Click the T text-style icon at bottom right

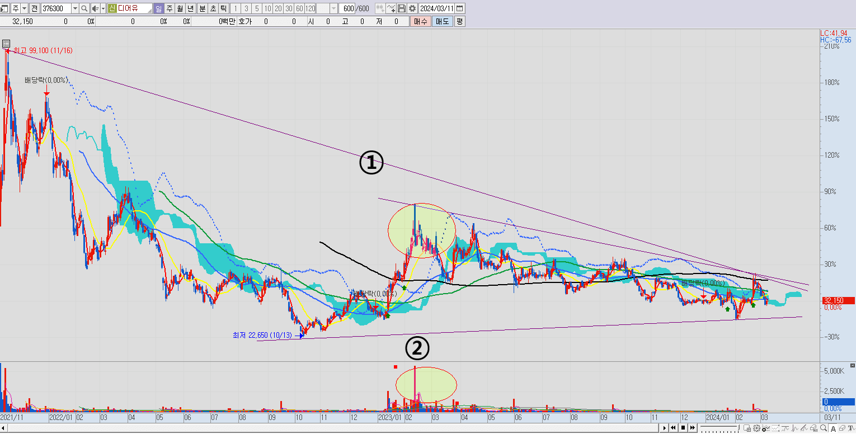pos(851,428)
